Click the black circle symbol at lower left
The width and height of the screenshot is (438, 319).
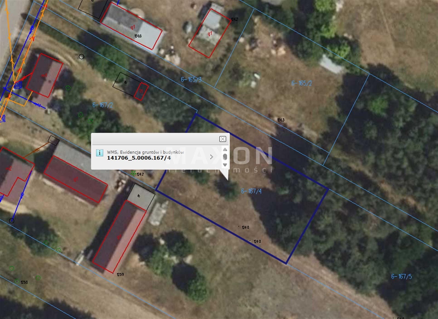[x=11, y=220]
